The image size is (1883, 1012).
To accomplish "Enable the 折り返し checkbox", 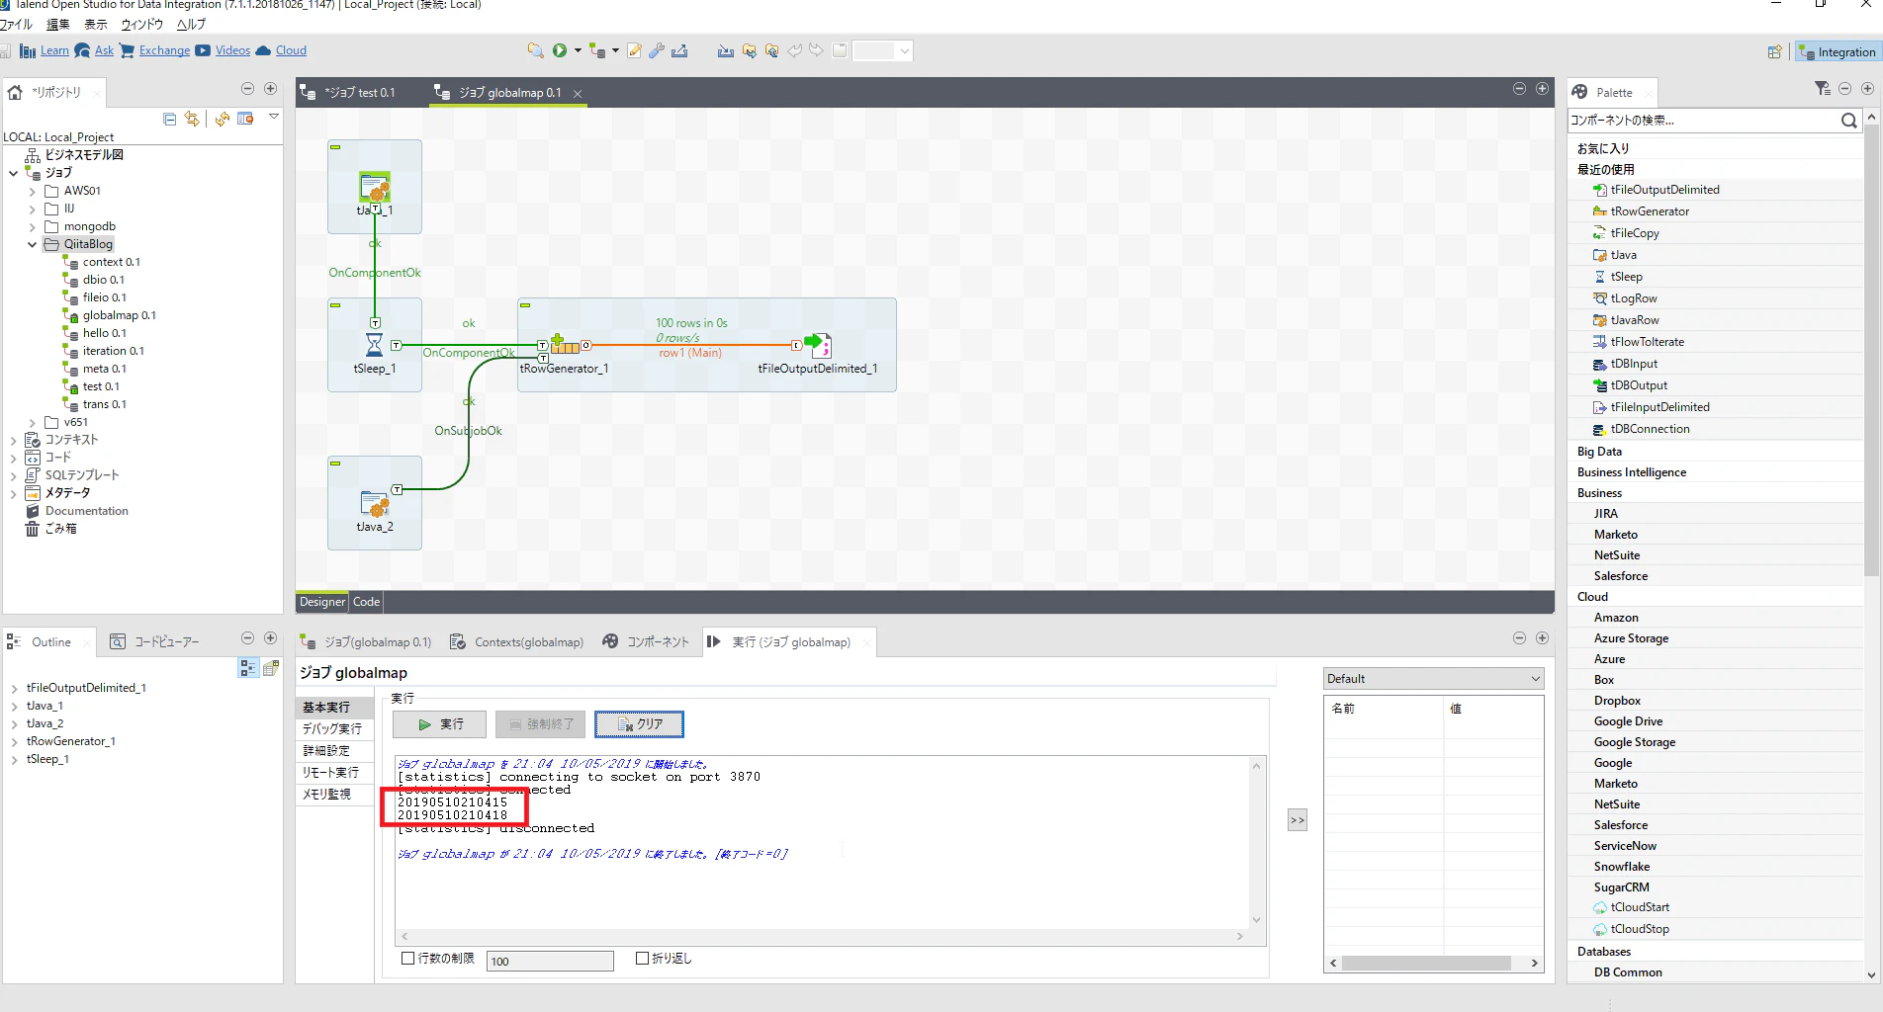I will pyautogui.click(x=642, y=958).
